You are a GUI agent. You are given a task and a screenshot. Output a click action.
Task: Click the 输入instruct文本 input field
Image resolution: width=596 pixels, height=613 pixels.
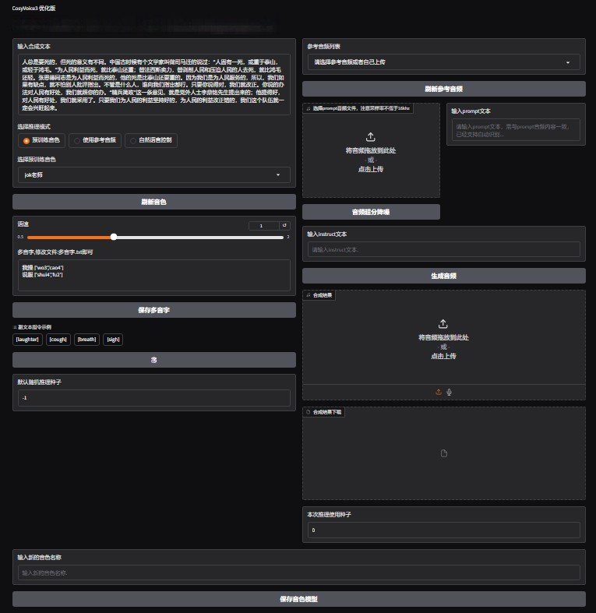(x=443, y=249)
